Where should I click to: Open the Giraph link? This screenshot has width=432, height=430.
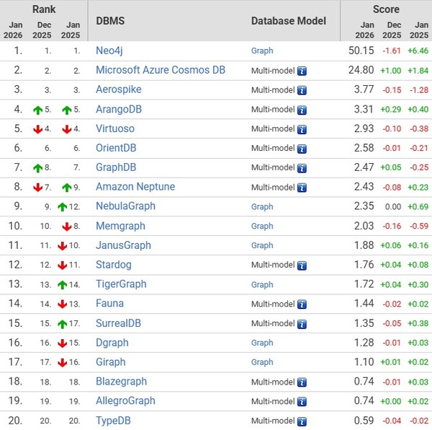pyautogui.click(x=110, y=362)
